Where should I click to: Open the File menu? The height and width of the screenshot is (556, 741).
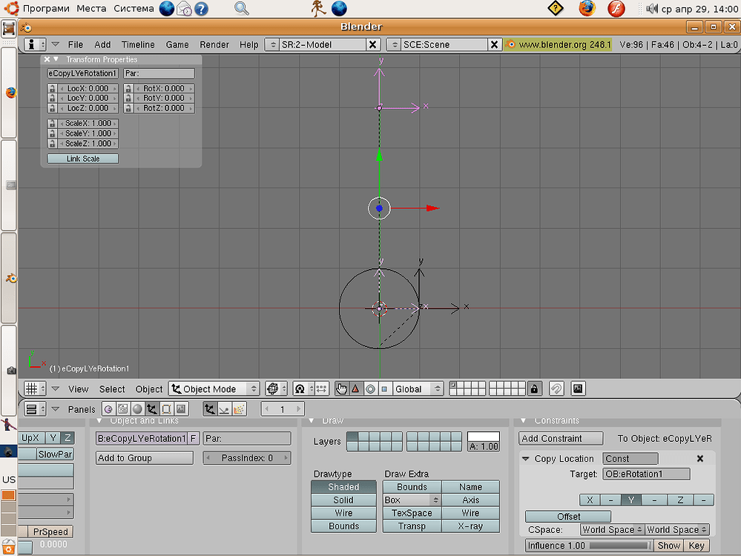coord(75,44)
